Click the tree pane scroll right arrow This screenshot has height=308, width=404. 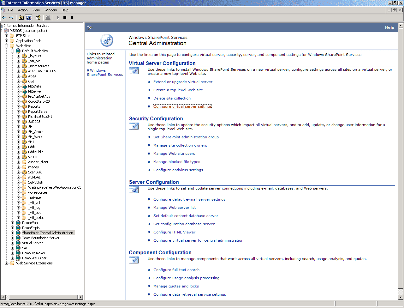click(x=80, y=297)
